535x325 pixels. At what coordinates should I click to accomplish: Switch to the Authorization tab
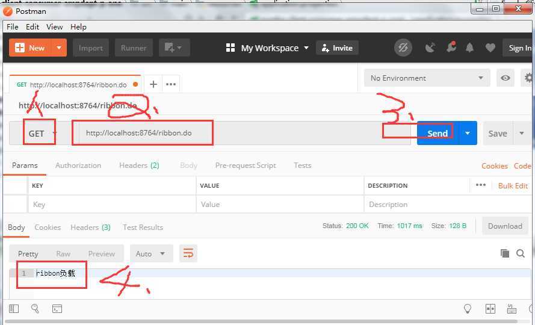tap(78, 166)
